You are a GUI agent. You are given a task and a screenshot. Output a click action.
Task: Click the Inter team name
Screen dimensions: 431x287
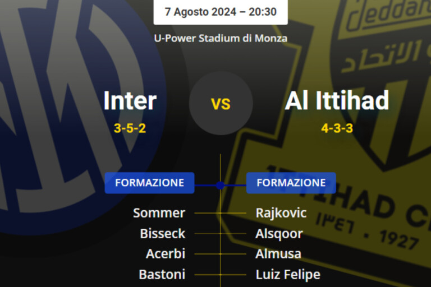(130, 101)
